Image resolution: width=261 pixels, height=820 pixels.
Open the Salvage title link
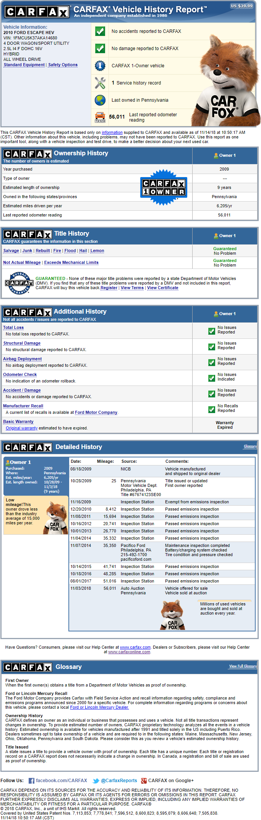[x=11, y=251]
